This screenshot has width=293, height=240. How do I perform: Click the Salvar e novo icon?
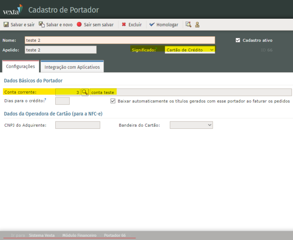click(x=42, y=25)
